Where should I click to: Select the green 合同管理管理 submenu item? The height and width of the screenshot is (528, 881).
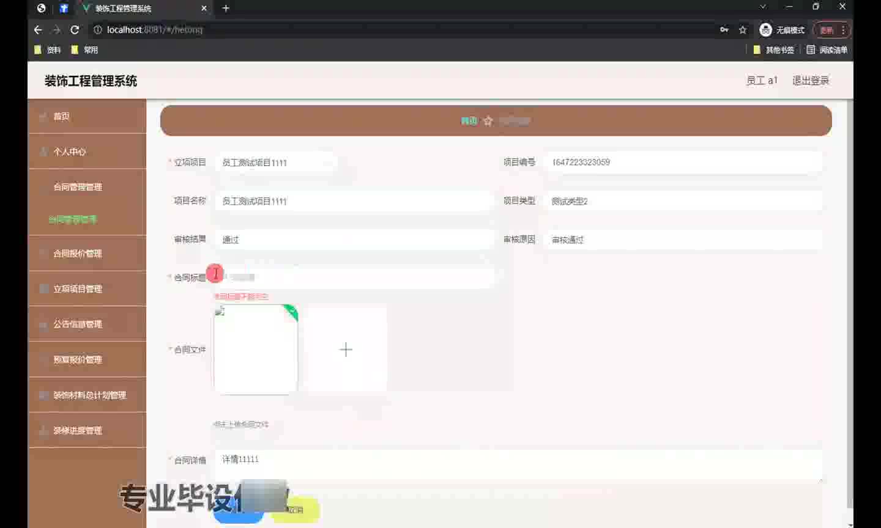click(x=73, y=219)
